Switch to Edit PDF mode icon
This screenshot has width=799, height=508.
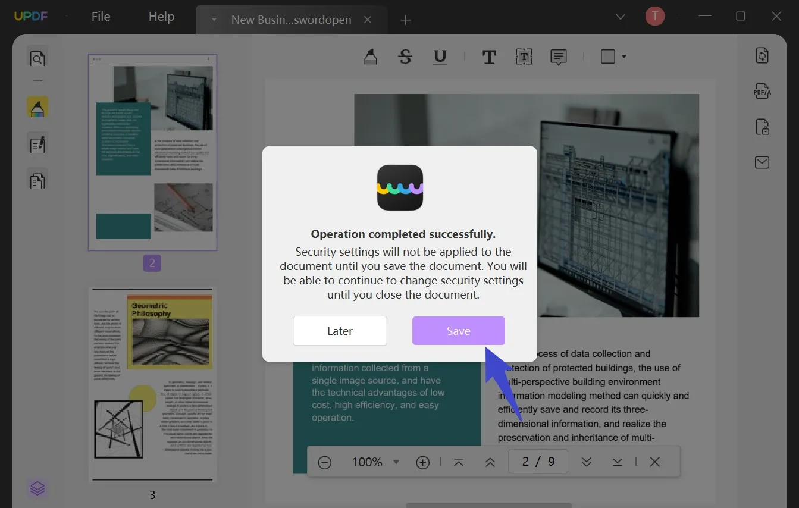(x=37, y=144)
